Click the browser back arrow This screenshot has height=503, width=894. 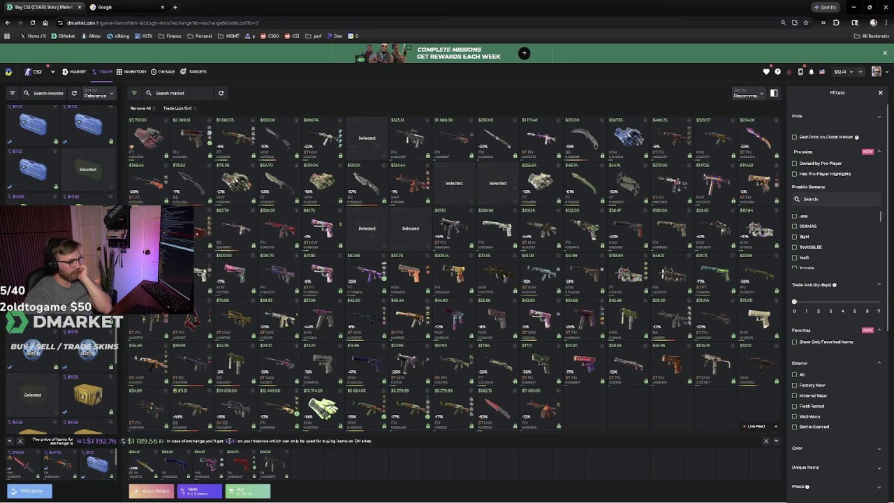tap(7, 22)
